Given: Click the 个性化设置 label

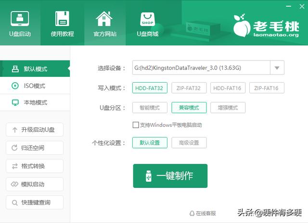Looking at the screenshot, I should click(108, 143).
